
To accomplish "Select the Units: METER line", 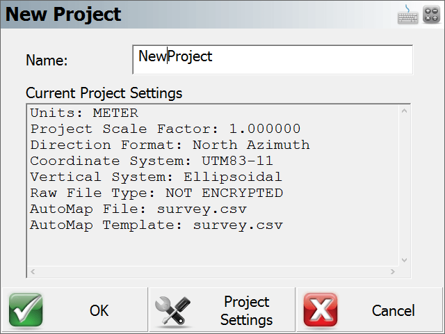I will click(x=84, y=113).
